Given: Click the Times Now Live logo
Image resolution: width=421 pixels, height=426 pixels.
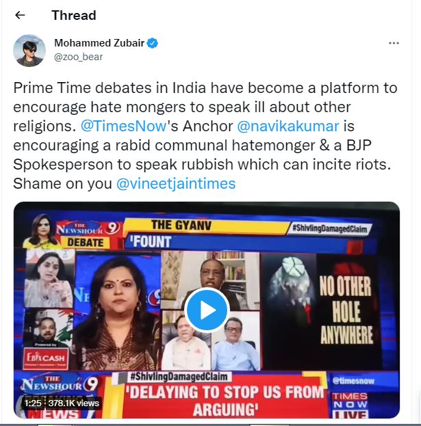Looking at the screenshot, I should (350, 404).
